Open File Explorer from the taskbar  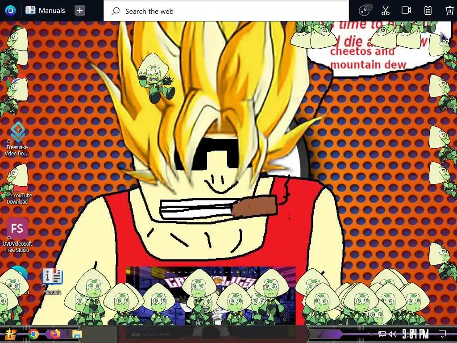(77, 334)
